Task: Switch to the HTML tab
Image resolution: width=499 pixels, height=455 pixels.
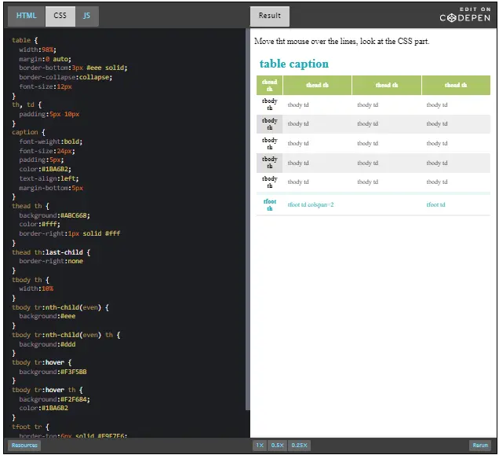Action: (x=27, y=16)
